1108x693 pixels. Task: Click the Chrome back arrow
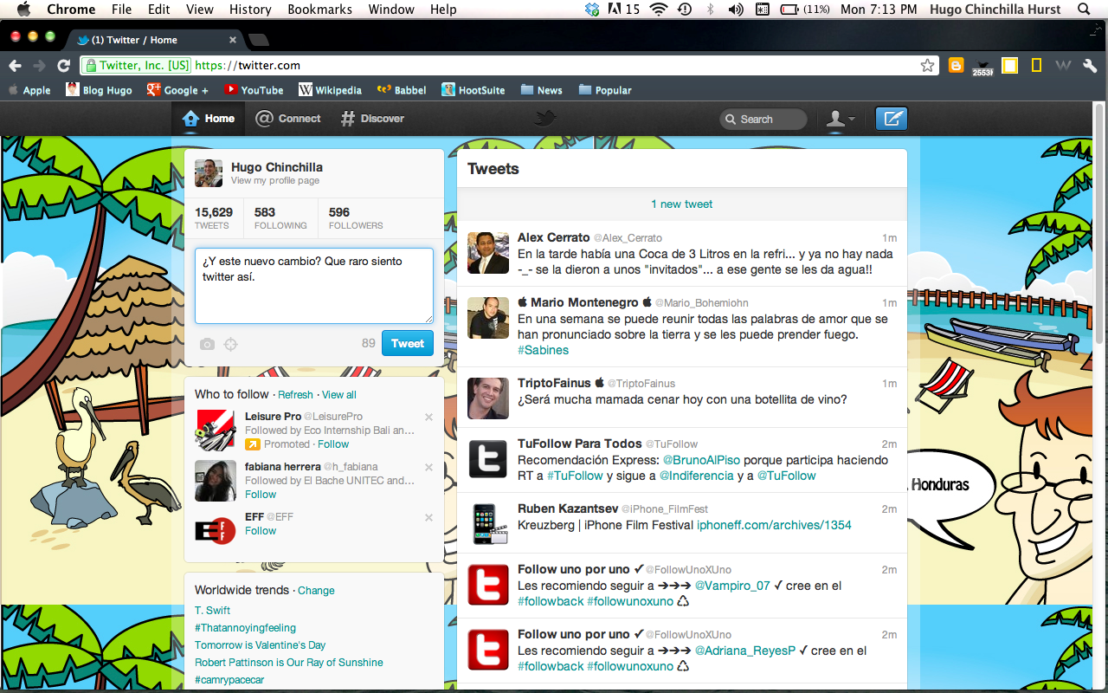[x=15, y=66]
